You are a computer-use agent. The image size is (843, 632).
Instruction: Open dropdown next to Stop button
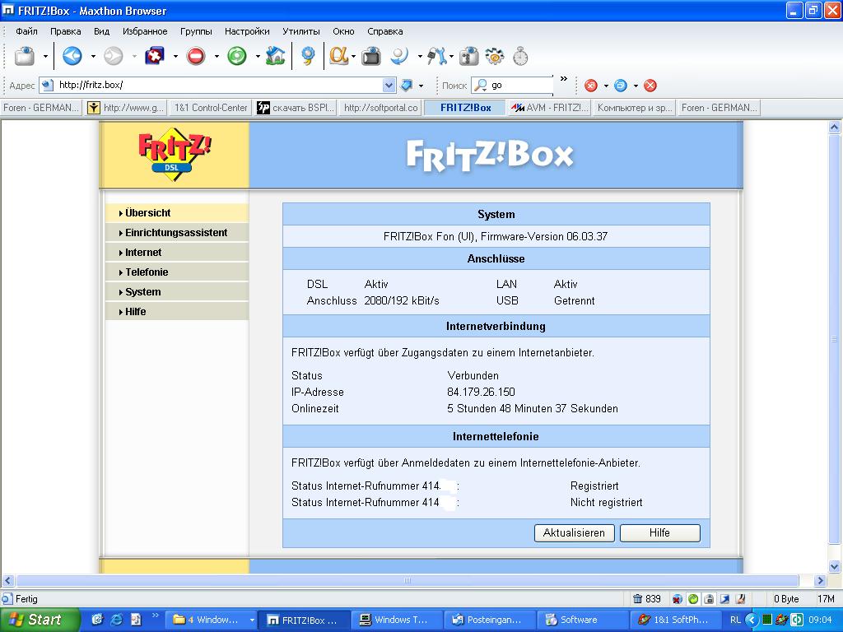pyautogui.click(x=217, y=56)
